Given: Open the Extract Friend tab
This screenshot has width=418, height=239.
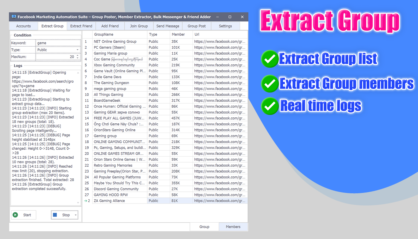Looking at the screenshot, I should (x=81, y=26).
